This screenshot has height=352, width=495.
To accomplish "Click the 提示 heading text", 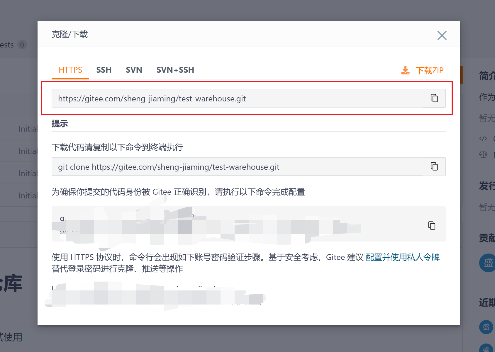I will (60, 124).
